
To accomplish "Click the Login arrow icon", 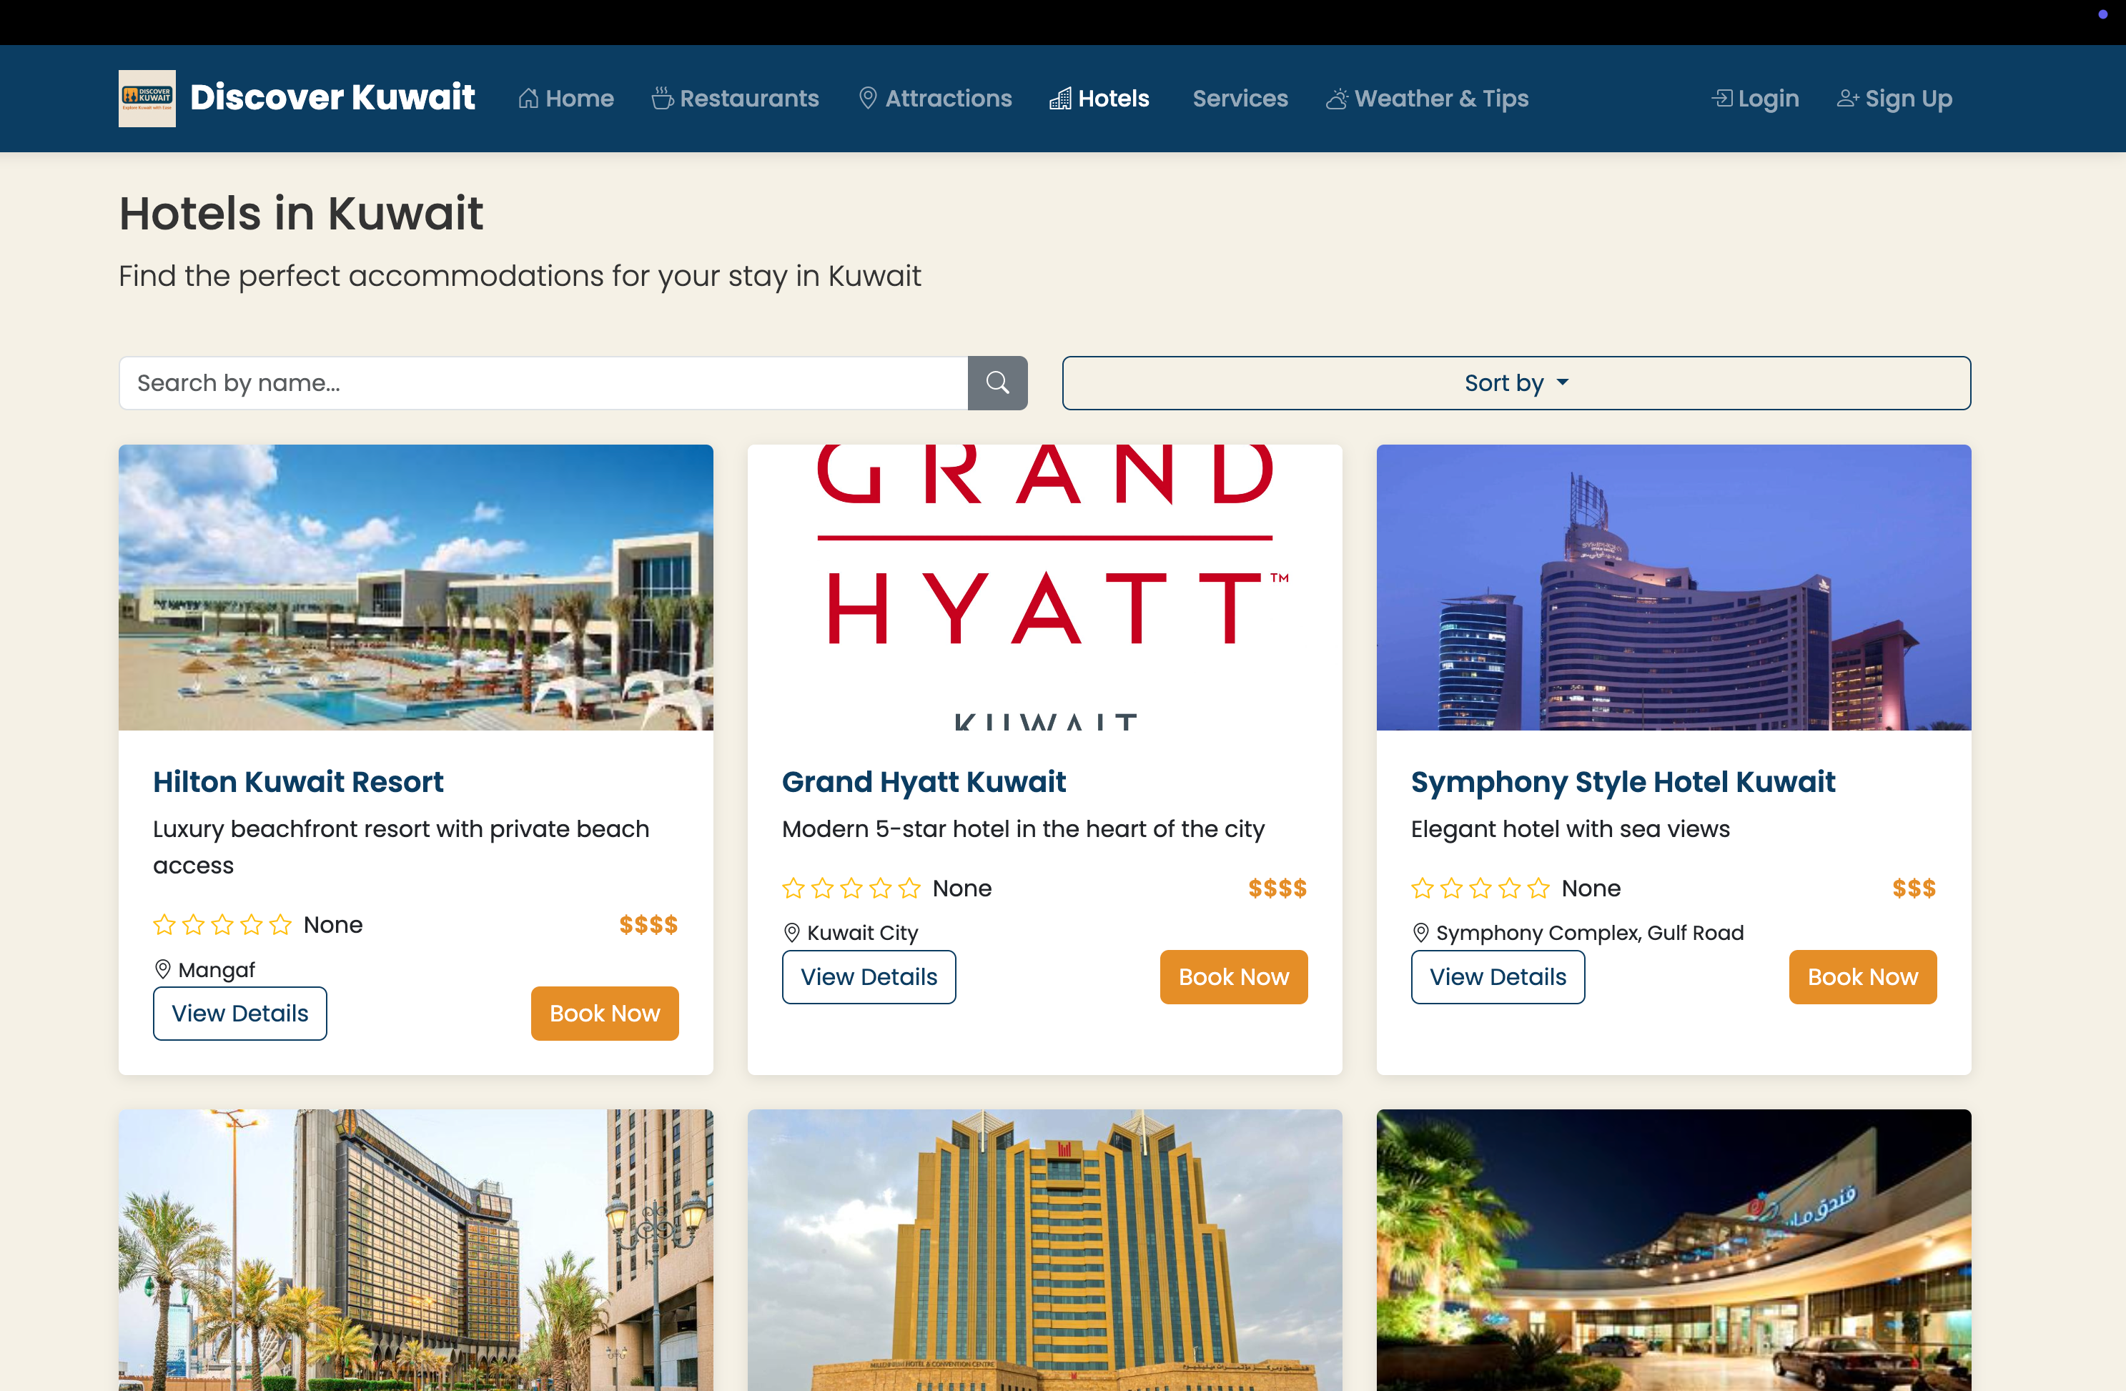I will (x=1722, y=98).
